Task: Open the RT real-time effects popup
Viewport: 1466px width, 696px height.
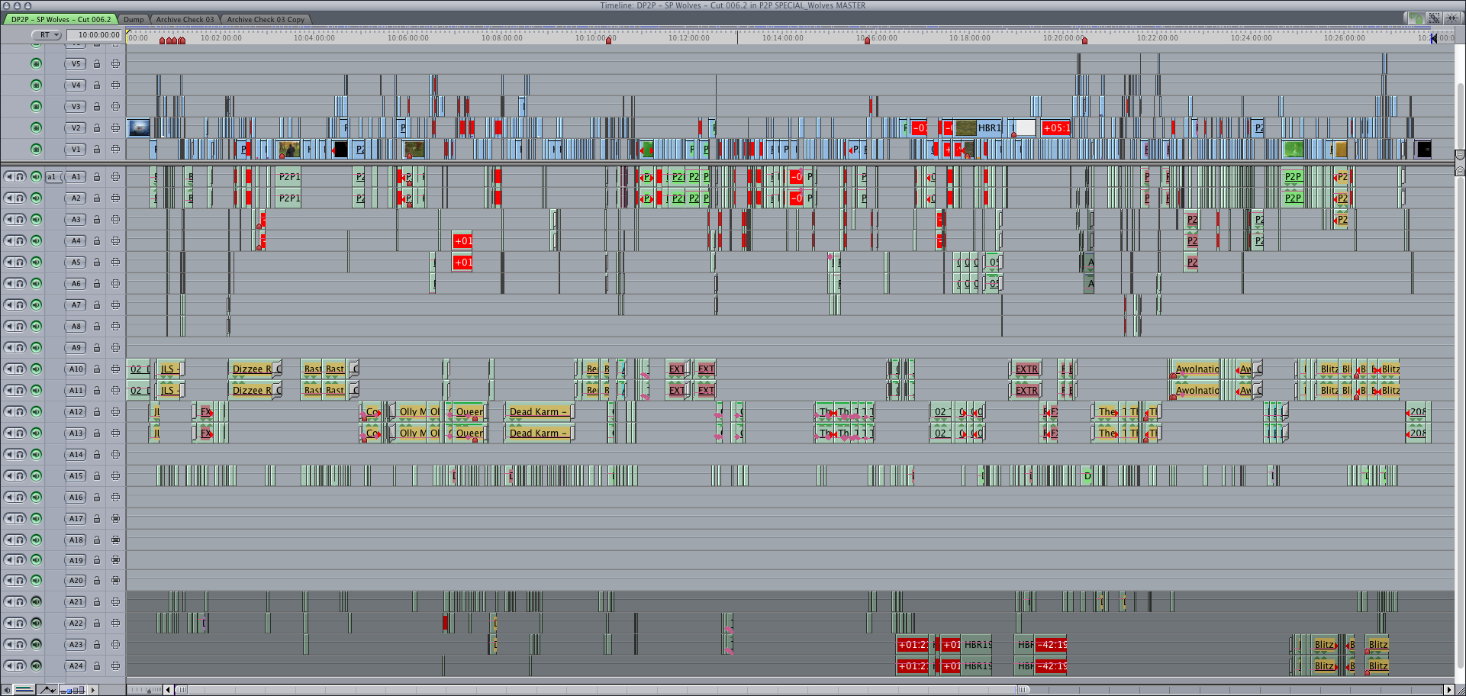Action: [x=47, y=35]
